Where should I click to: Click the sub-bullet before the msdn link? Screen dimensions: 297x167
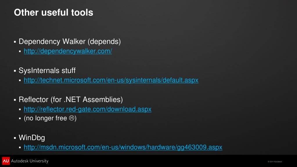point(20,148)
